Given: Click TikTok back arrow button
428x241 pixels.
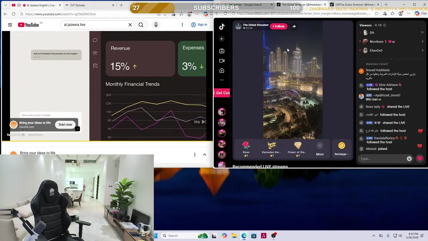Looking at the screenshot, I should [222, 39].
